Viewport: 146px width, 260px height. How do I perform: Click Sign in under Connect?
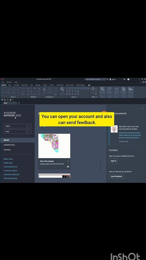(x=114, y=161)
